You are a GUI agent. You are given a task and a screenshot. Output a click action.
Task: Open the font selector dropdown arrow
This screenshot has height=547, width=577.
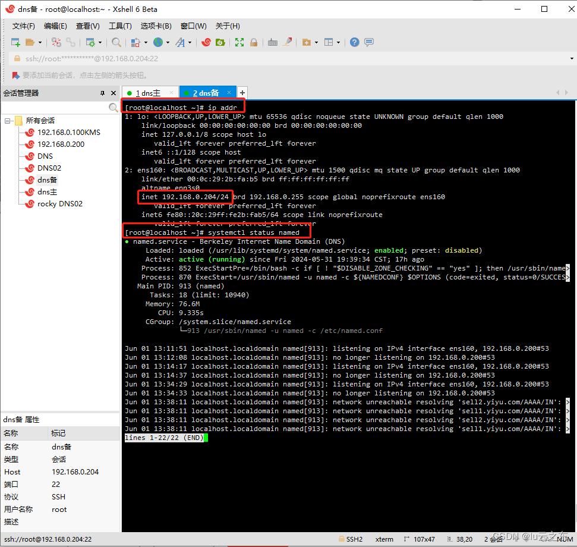coord(188,42)
